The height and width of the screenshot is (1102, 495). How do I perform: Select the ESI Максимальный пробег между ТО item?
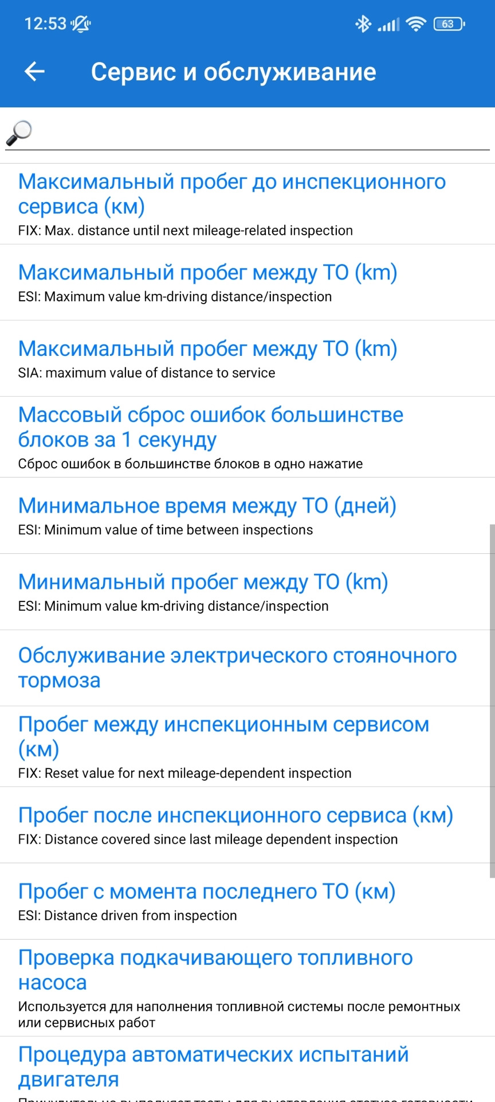pyautogui.click(x=207, y=282)
